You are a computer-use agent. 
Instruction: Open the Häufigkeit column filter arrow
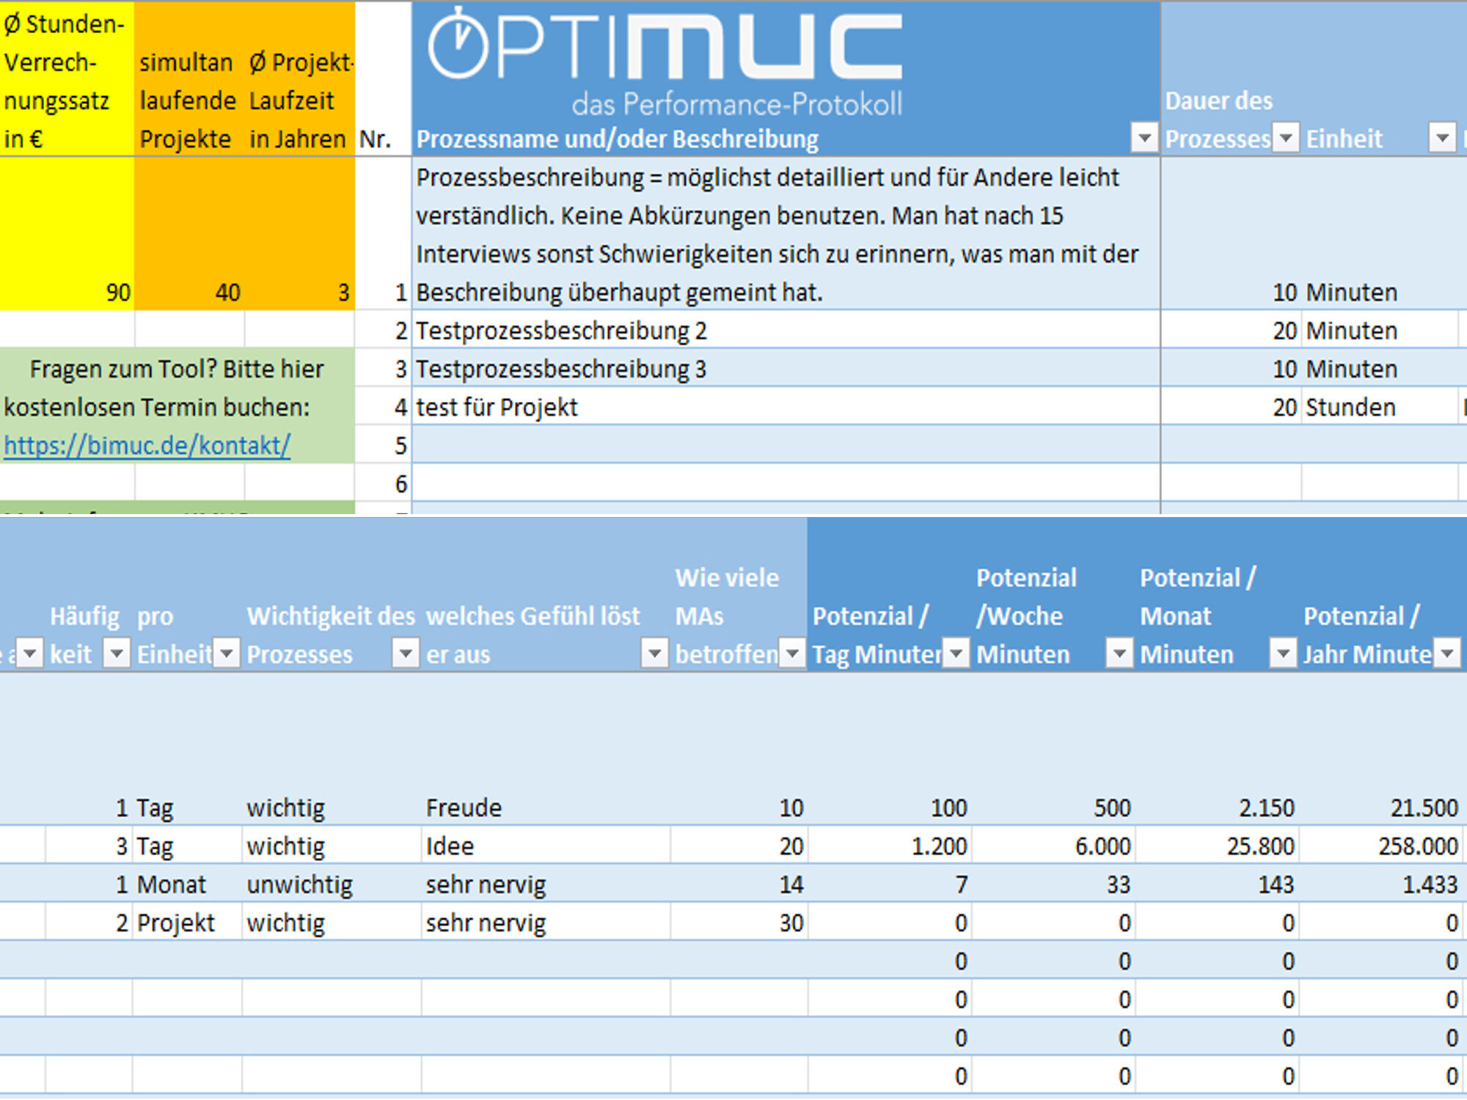point(117,653)
